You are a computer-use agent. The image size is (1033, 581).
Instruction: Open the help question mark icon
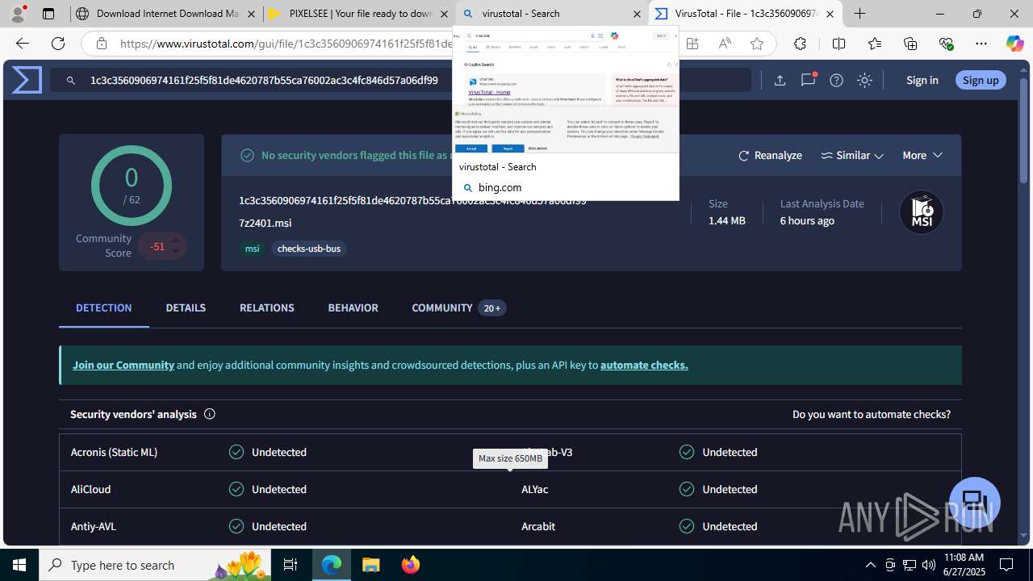coord(836,80)
